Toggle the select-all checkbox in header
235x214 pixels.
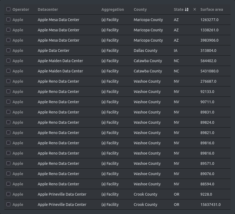click(8, 9)
